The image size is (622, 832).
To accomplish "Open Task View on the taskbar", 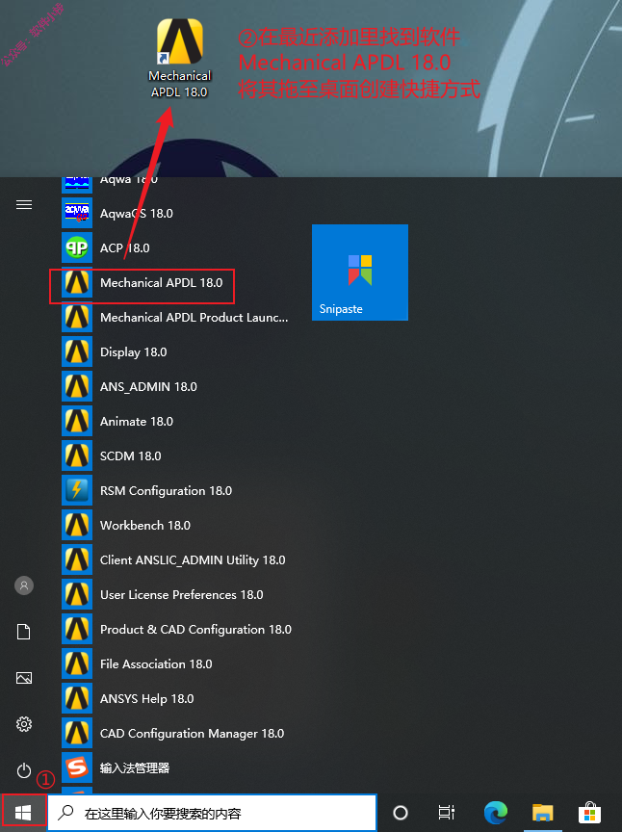I will pyautogui.click(x=447, y=813).
